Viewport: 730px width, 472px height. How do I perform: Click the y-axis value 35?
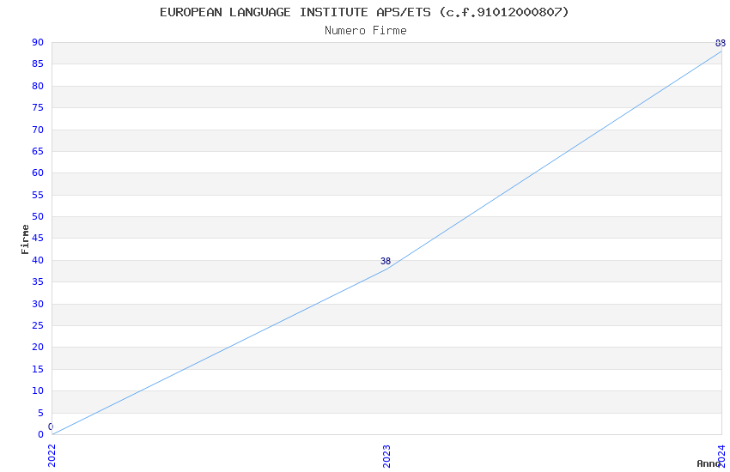[x=38, y=281]
